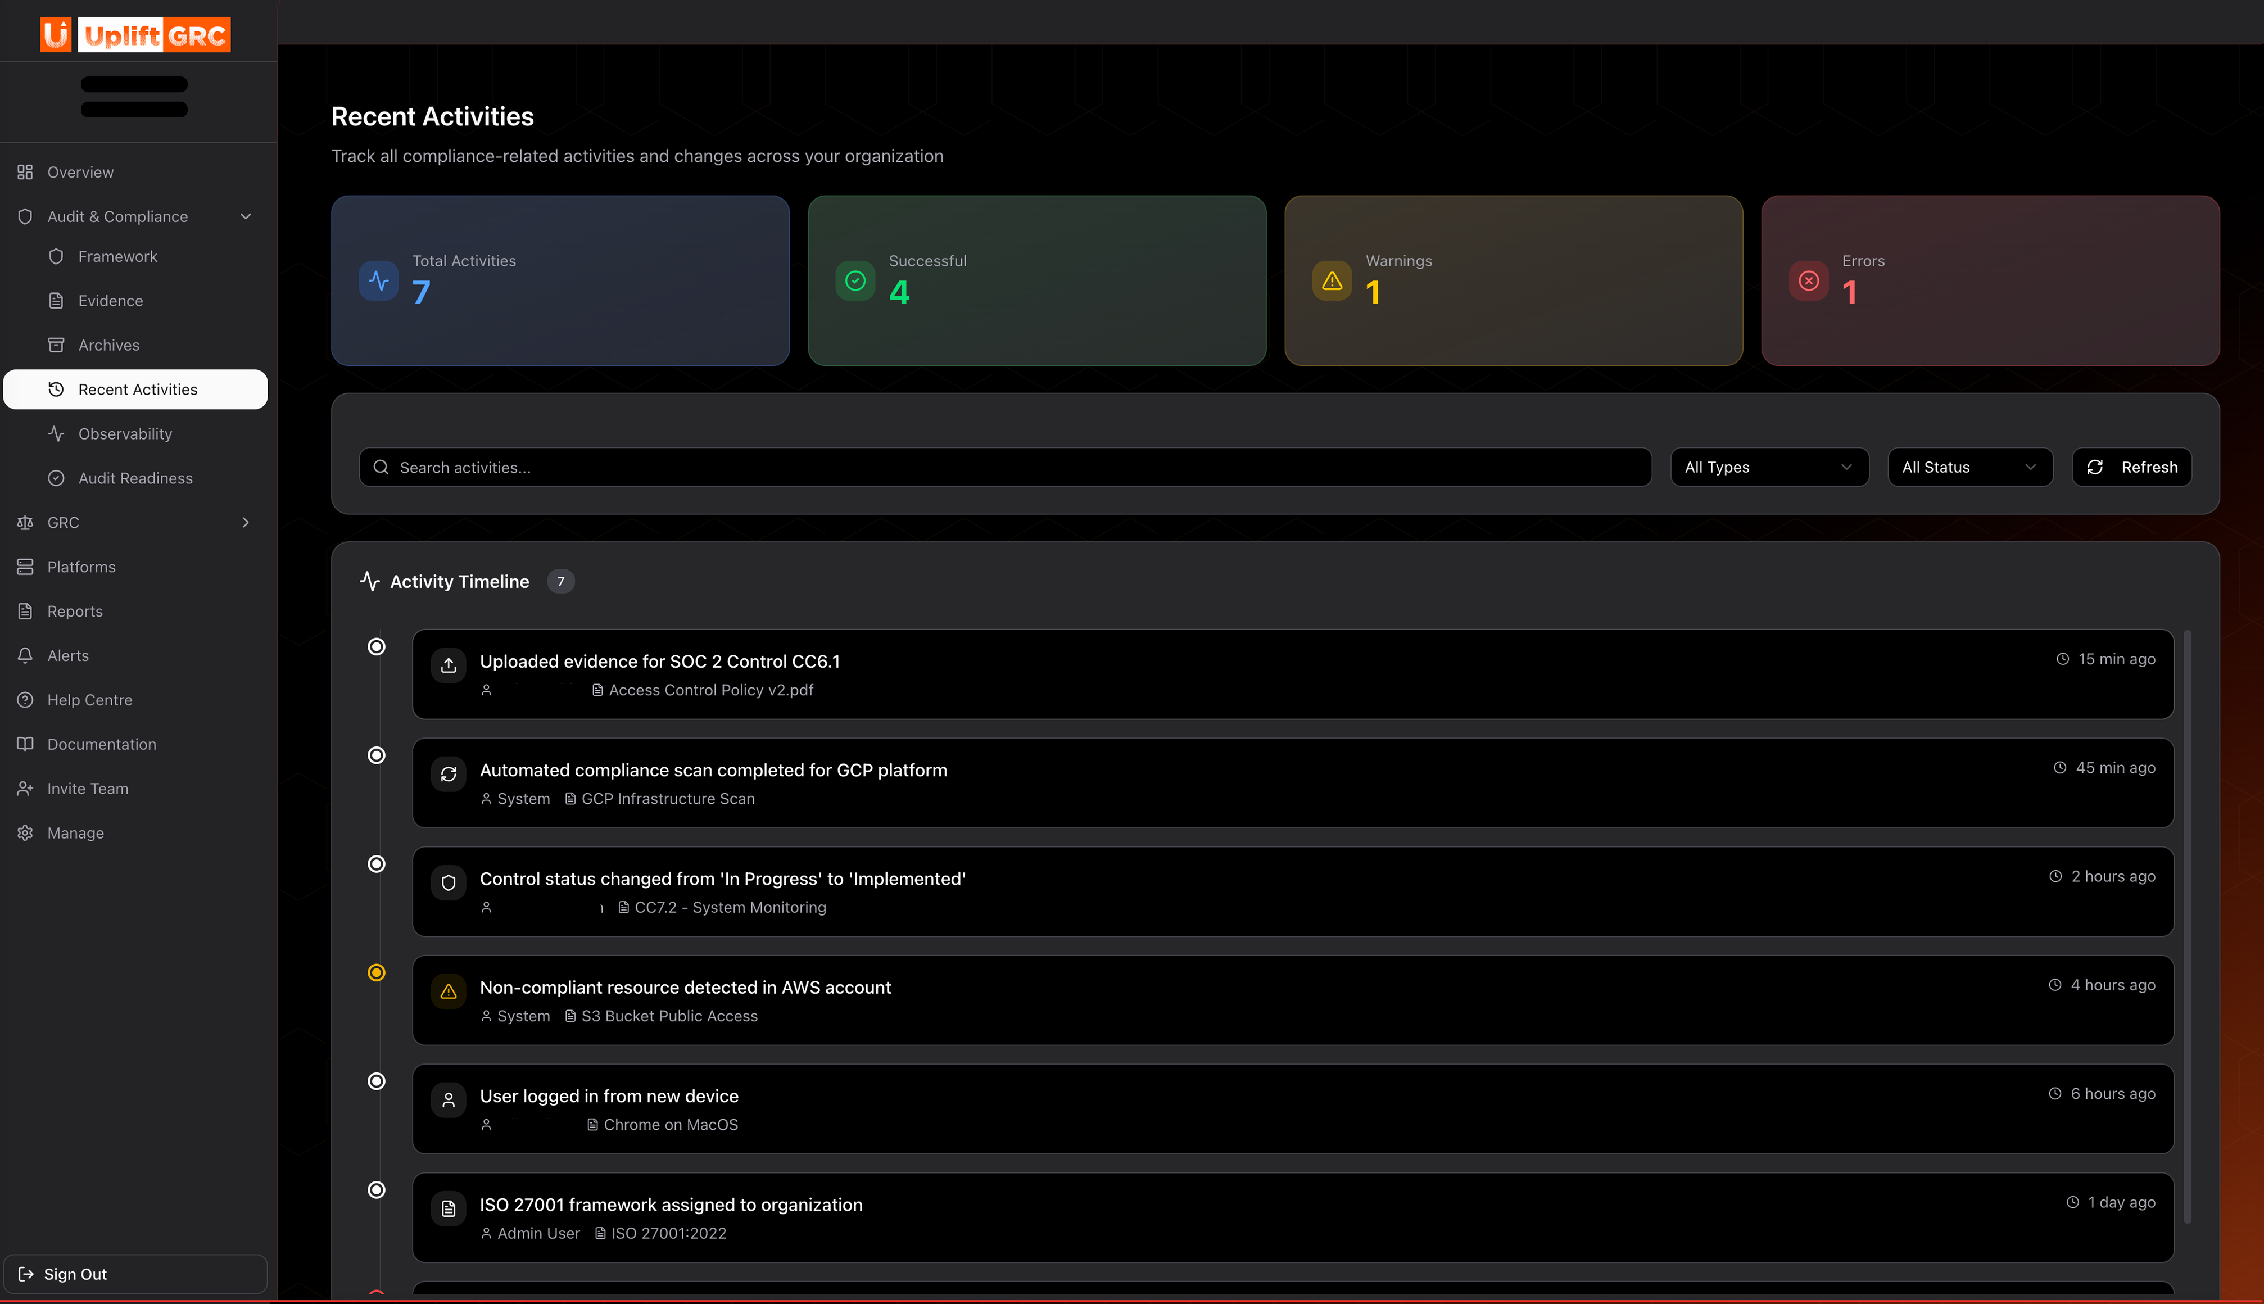
Task: Click yellow timeline marker for AWS warning
Action: 377,972
